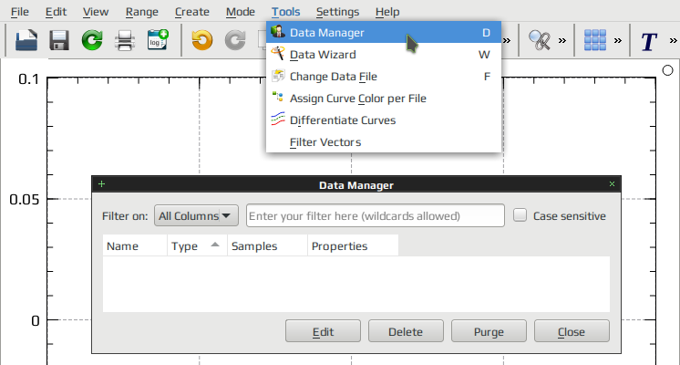Sort by the Properties column header
The width and height of the screenshot is (680, 365).
(353, 245)
